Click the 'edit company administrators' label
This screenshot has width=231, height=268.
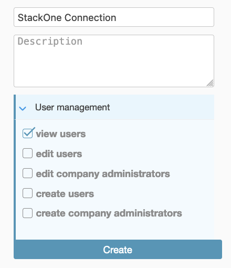coord(103,174)
